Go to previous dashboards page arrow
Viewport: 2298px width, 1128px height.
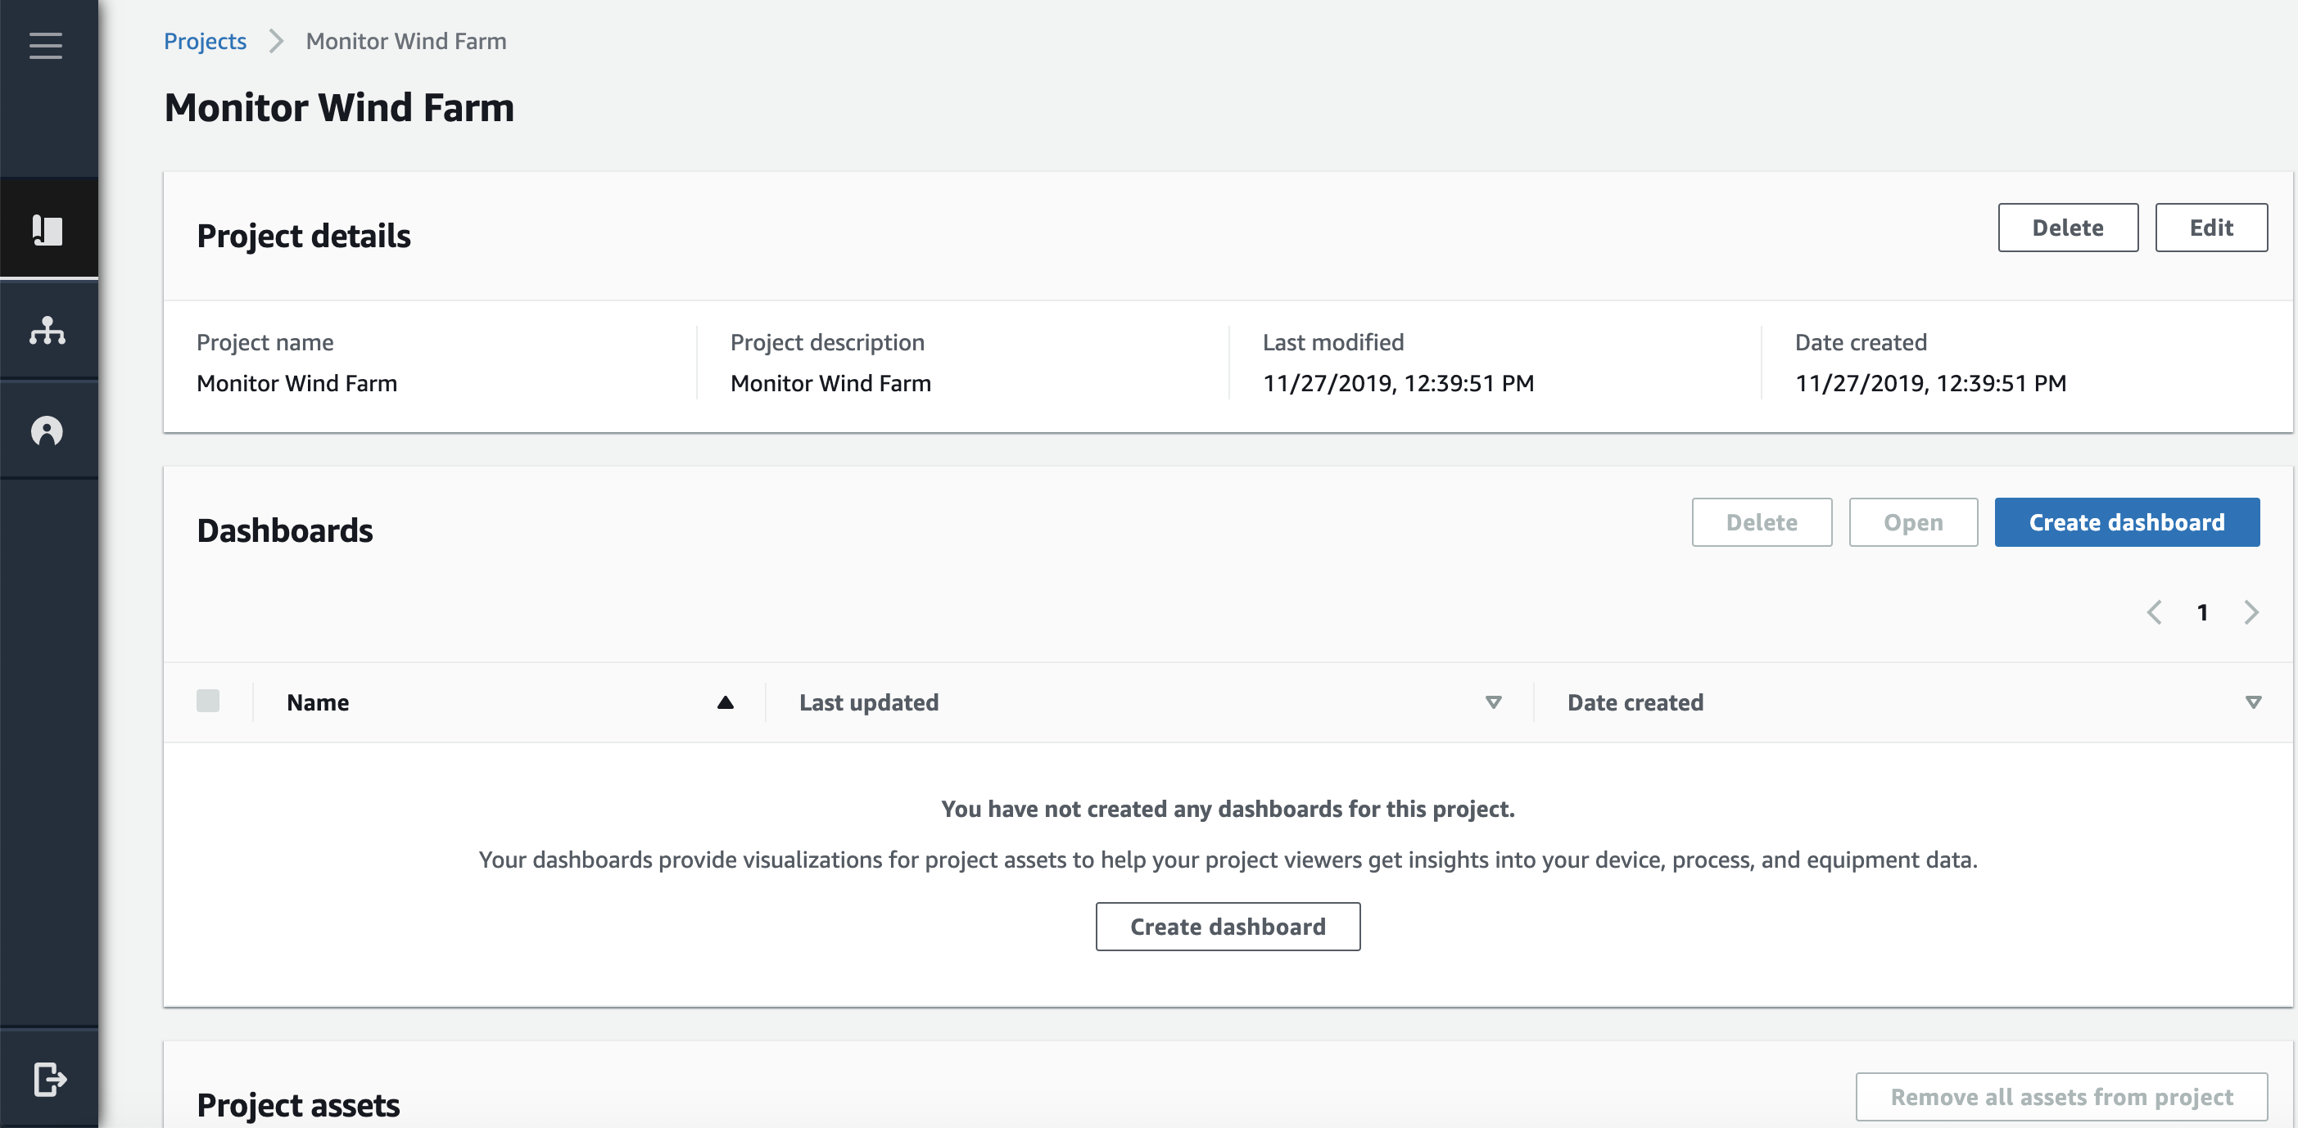point(2155,612)
